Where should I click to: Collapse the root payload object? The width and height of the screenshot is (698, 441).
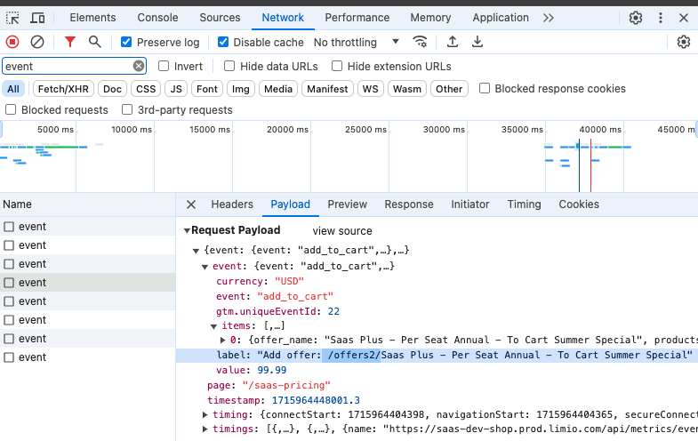[196, 251]
